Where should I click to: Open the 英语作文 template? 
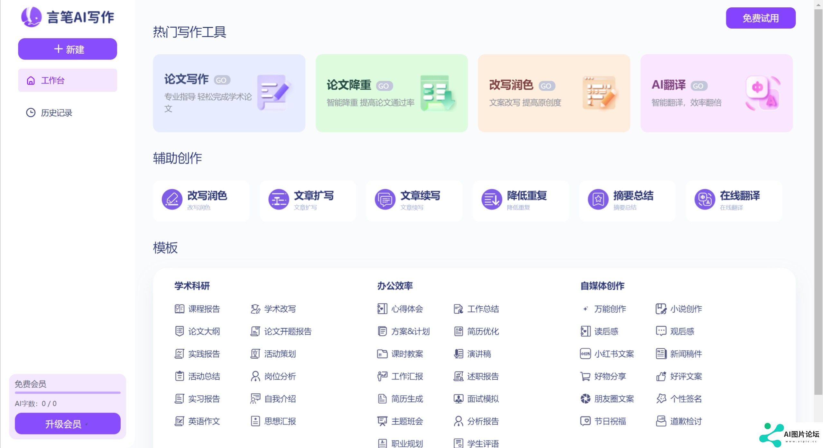[x=197, y=421]
